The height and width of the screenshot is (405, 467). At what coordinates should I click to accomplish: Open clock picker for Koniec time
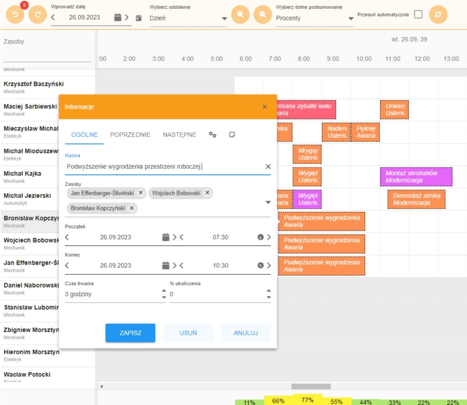(x=260, y=265)
